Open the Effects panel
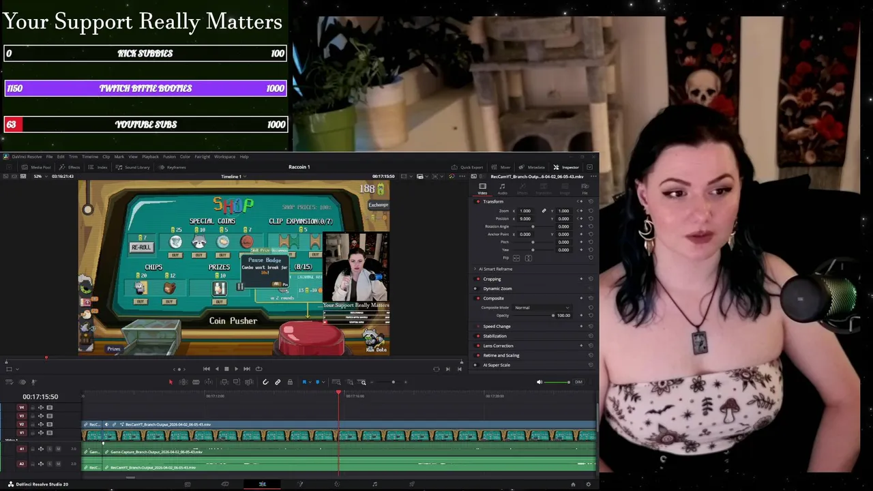 (70, 167)
